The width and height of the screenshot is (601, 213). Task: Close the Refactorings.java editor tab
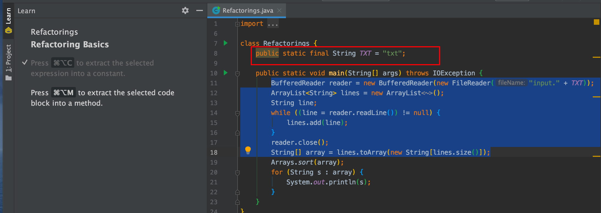(x=279, y=10)
